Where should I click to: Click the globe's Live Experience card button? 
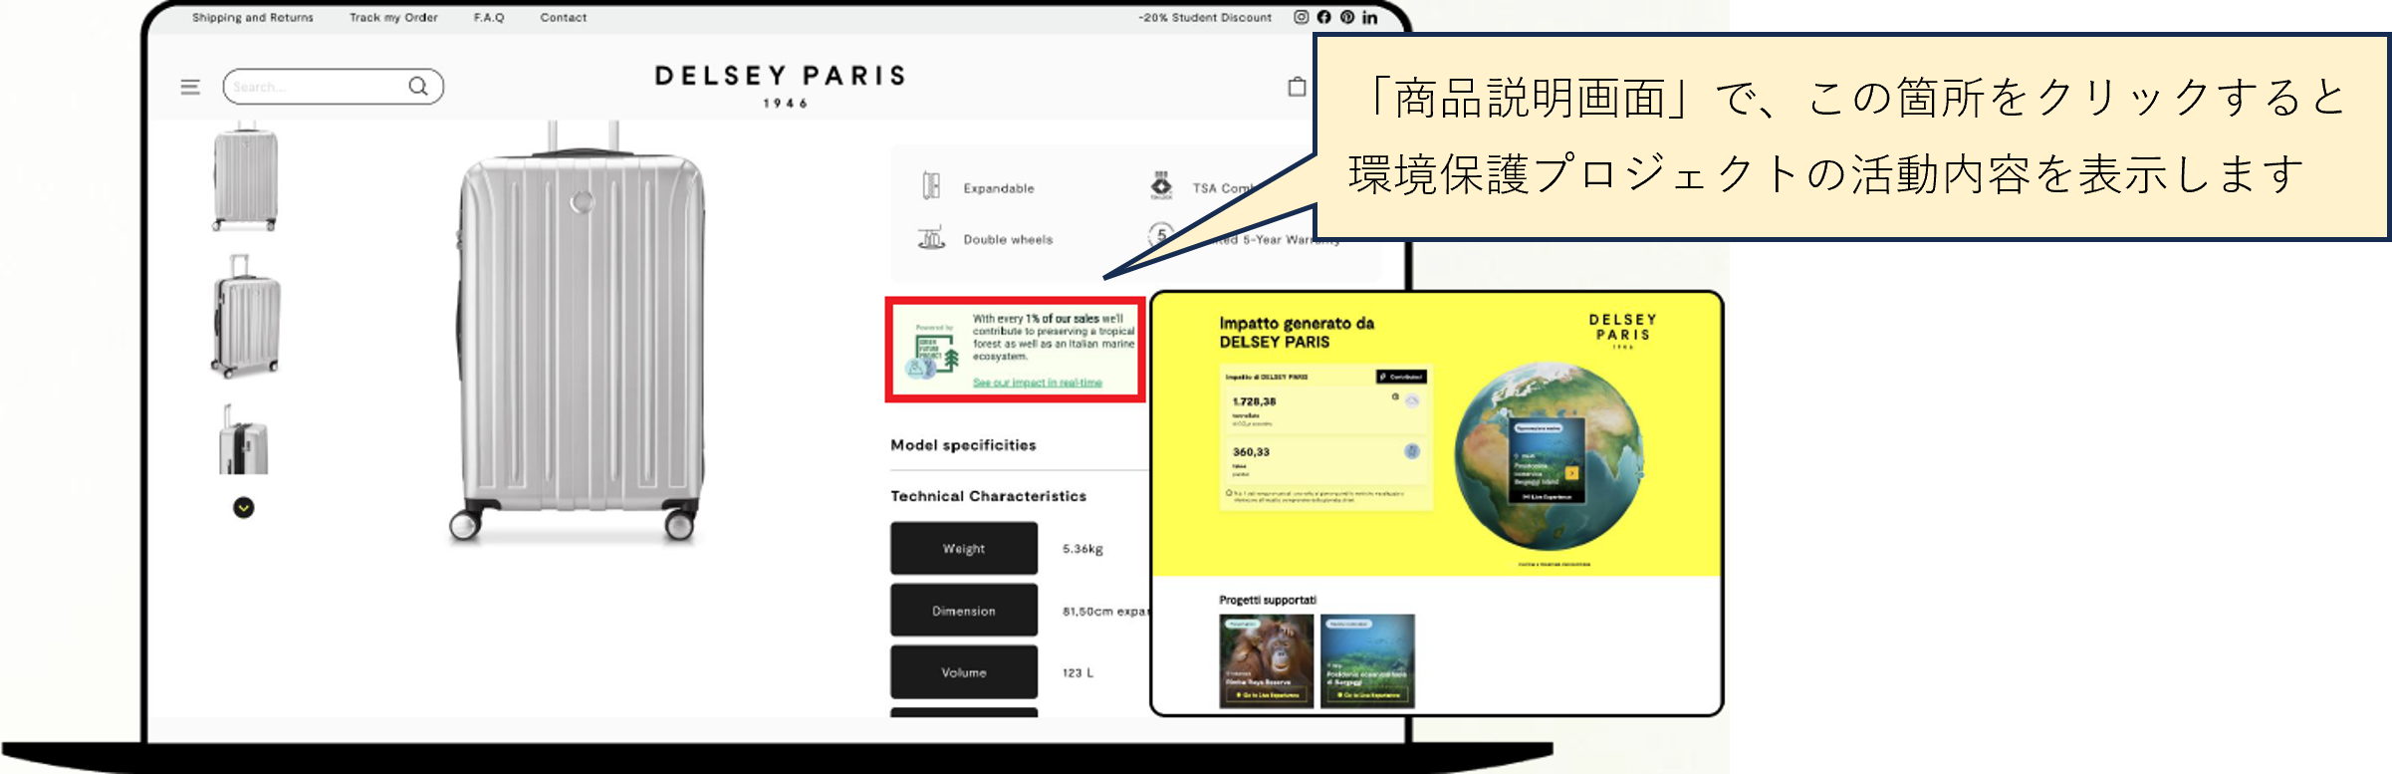coord(1547,496)
